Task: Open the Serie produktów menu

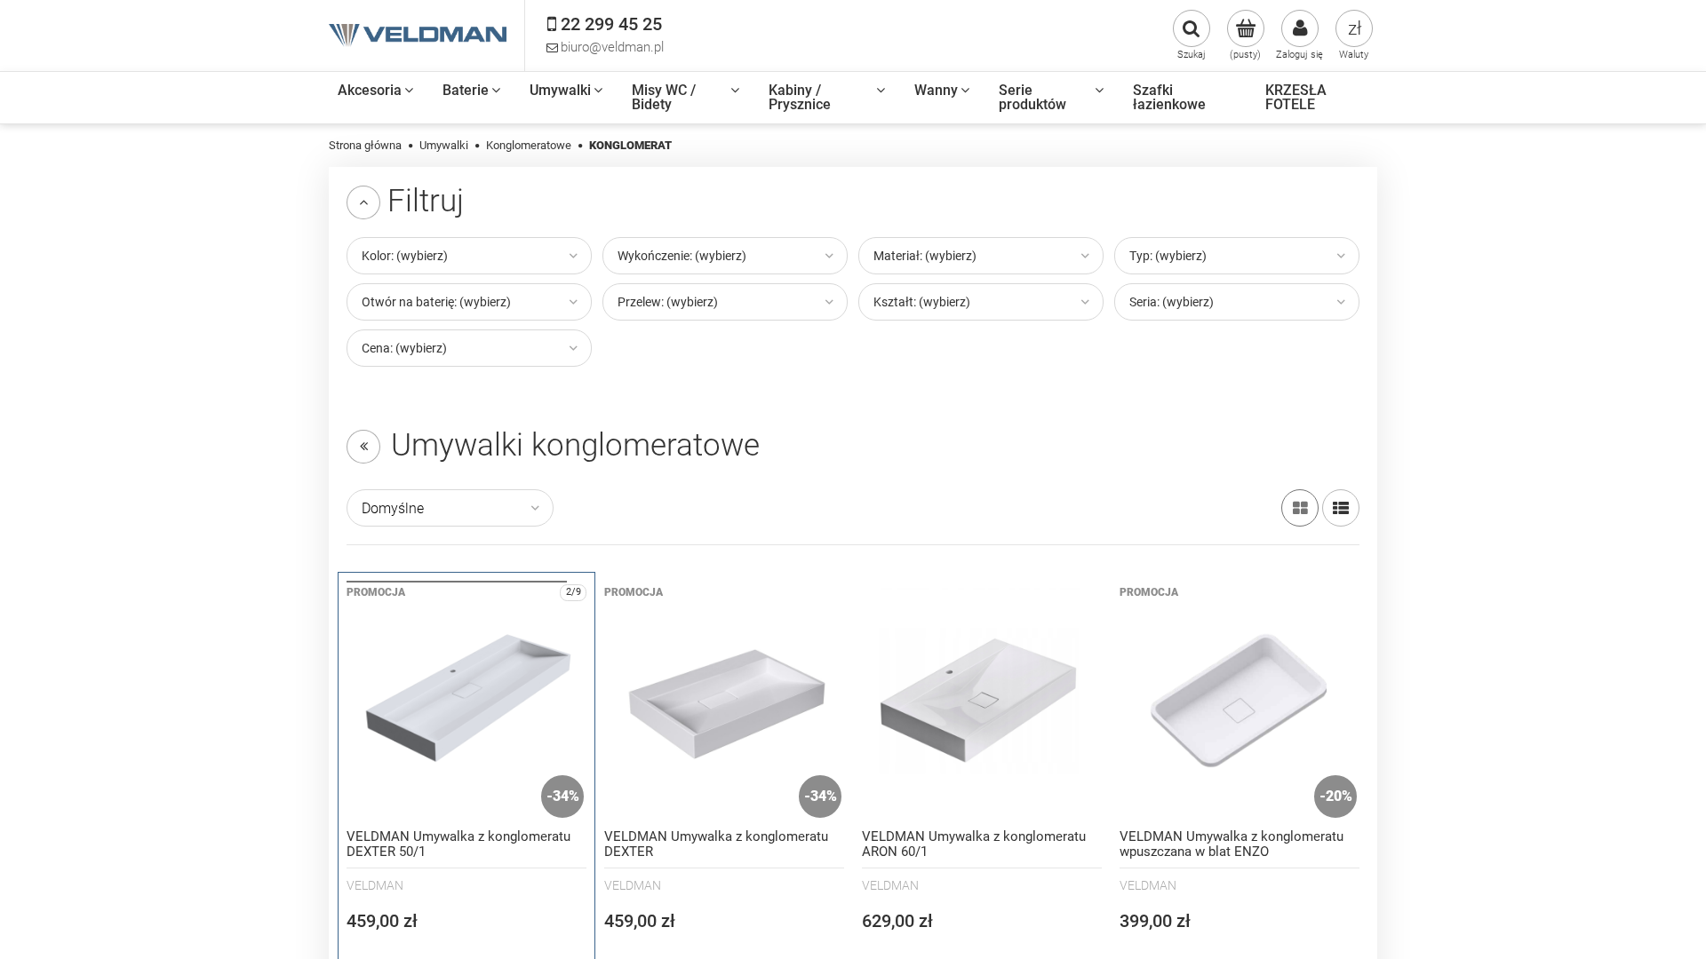Action: [x=1051, y=98]
